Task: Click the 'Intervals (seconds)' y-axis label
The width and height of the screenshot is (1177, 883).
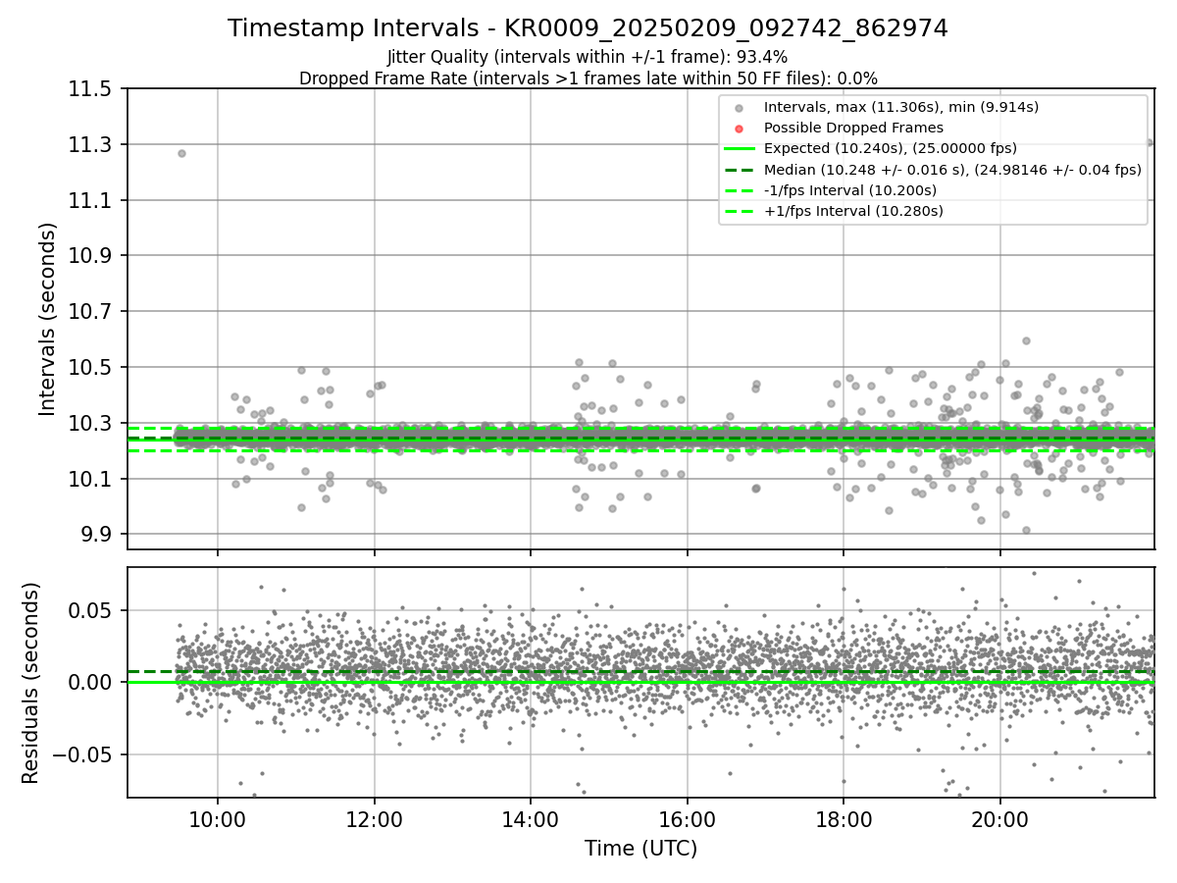Action: pos(48,318)
